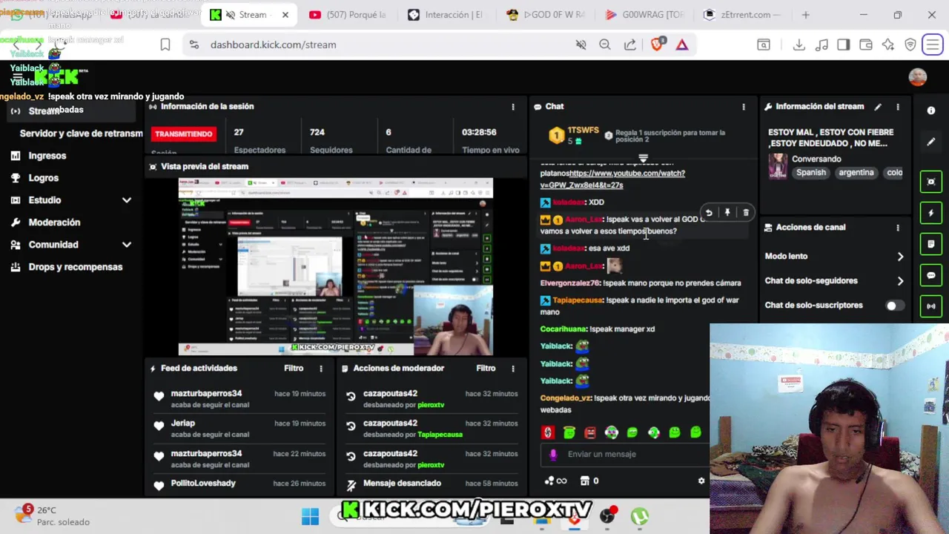Toggle chat panel icon in right sidebar
The height and width of the screenshot is (534, 949).
pyautogui.click(x=931, y=275)
